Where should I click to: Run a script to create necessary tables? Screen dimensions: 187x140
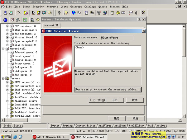tap(108, 89)
